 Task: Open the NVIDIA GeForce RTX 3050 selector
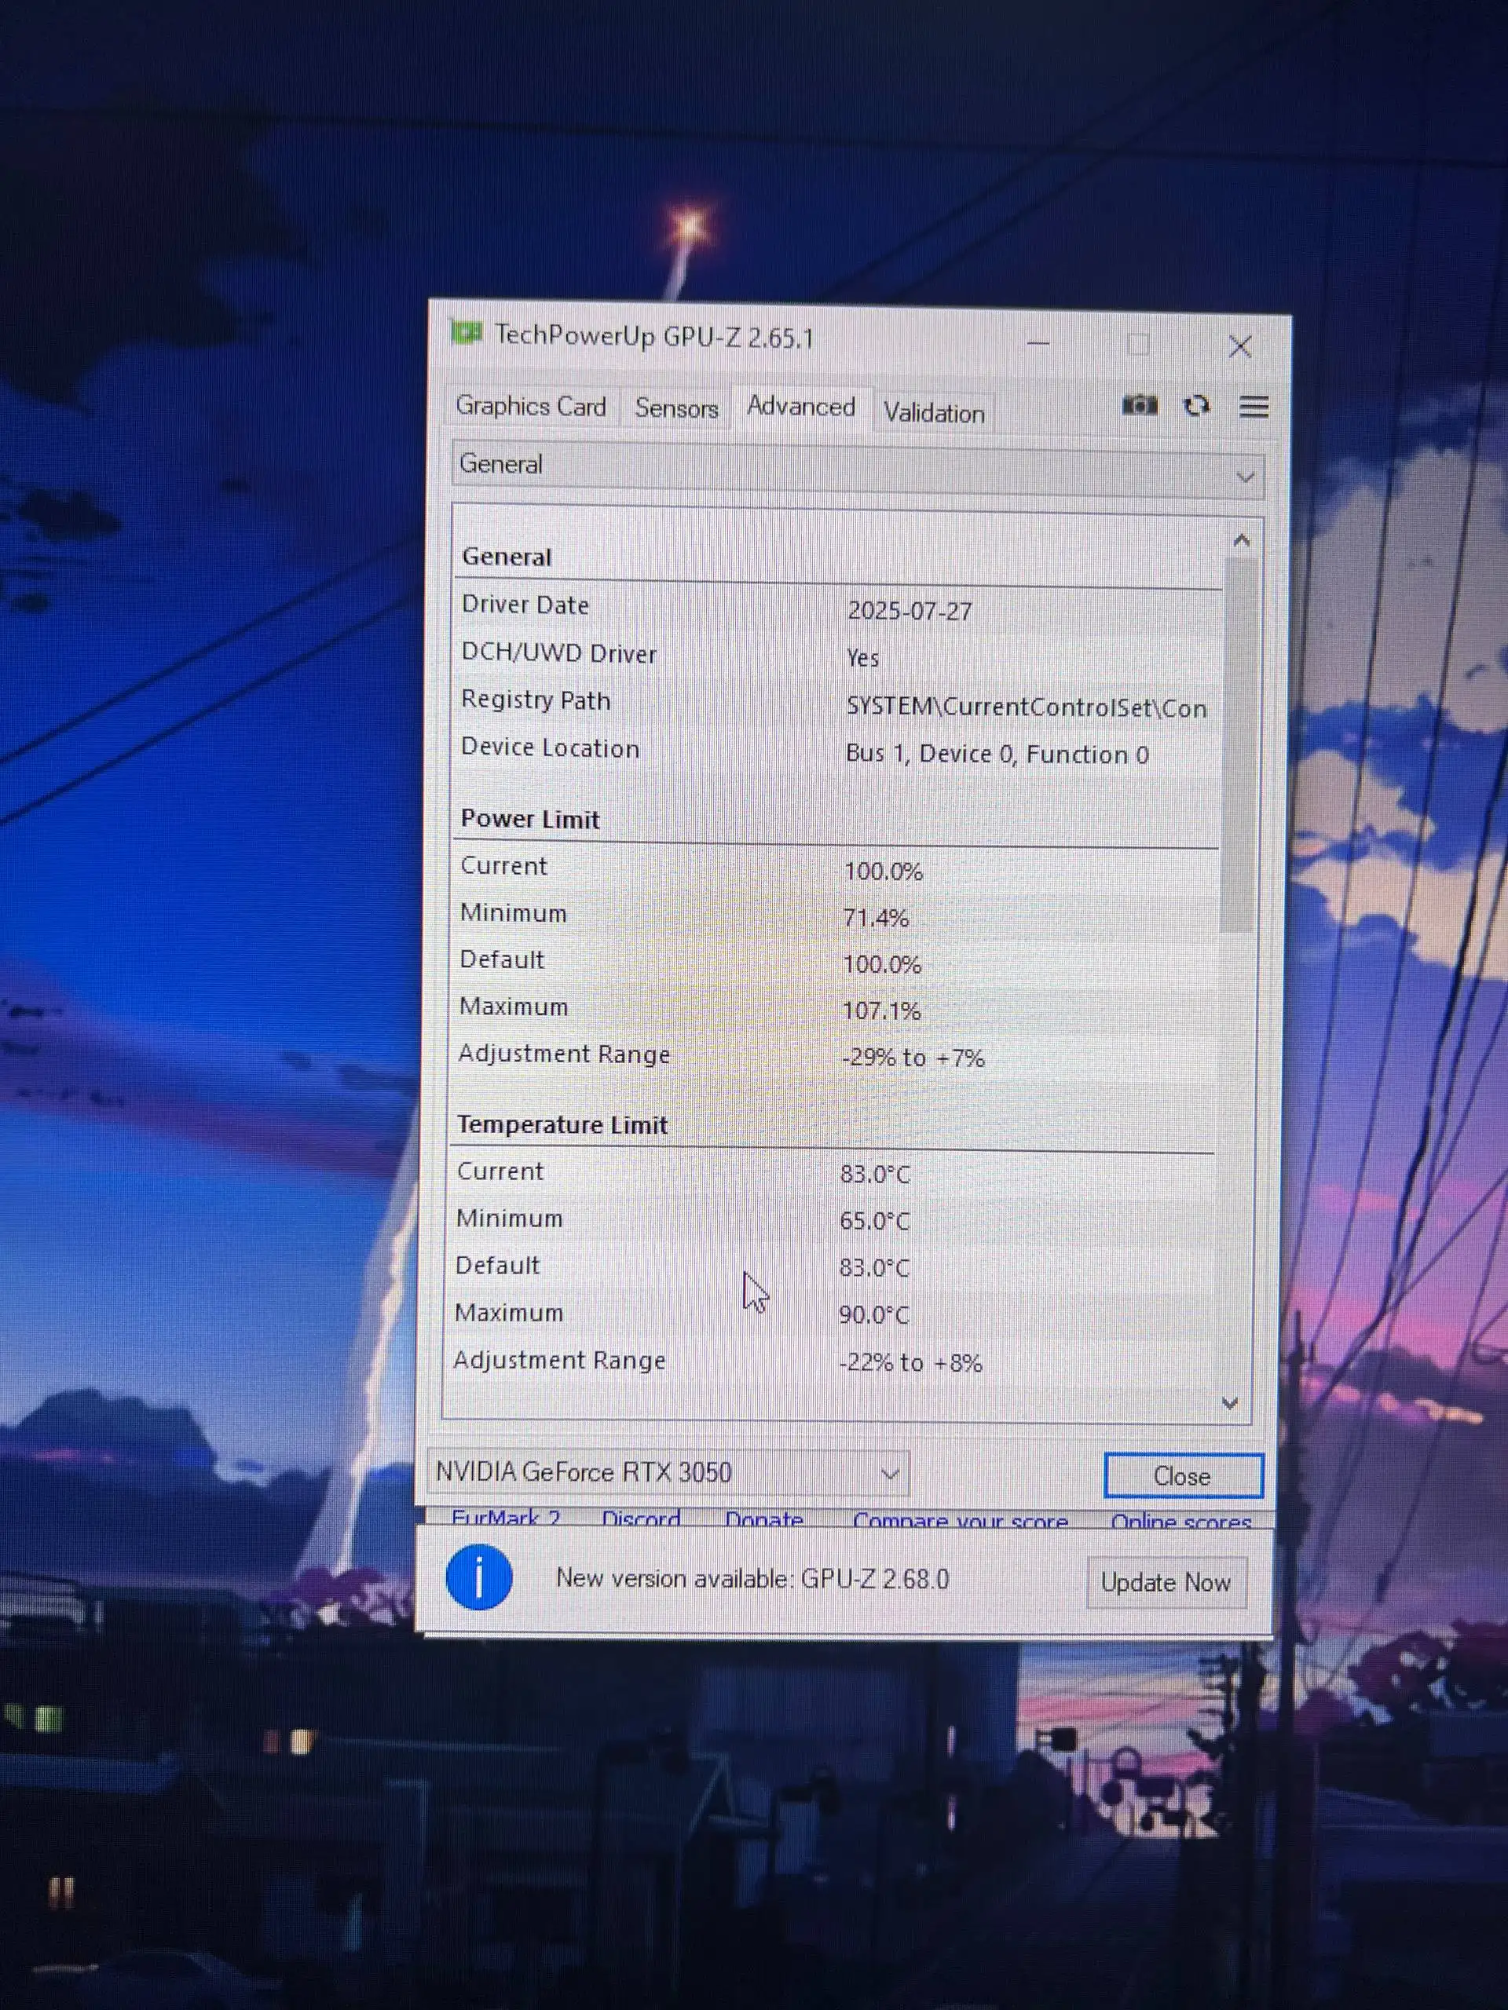pyautogui.click(x=668, y=1472)
